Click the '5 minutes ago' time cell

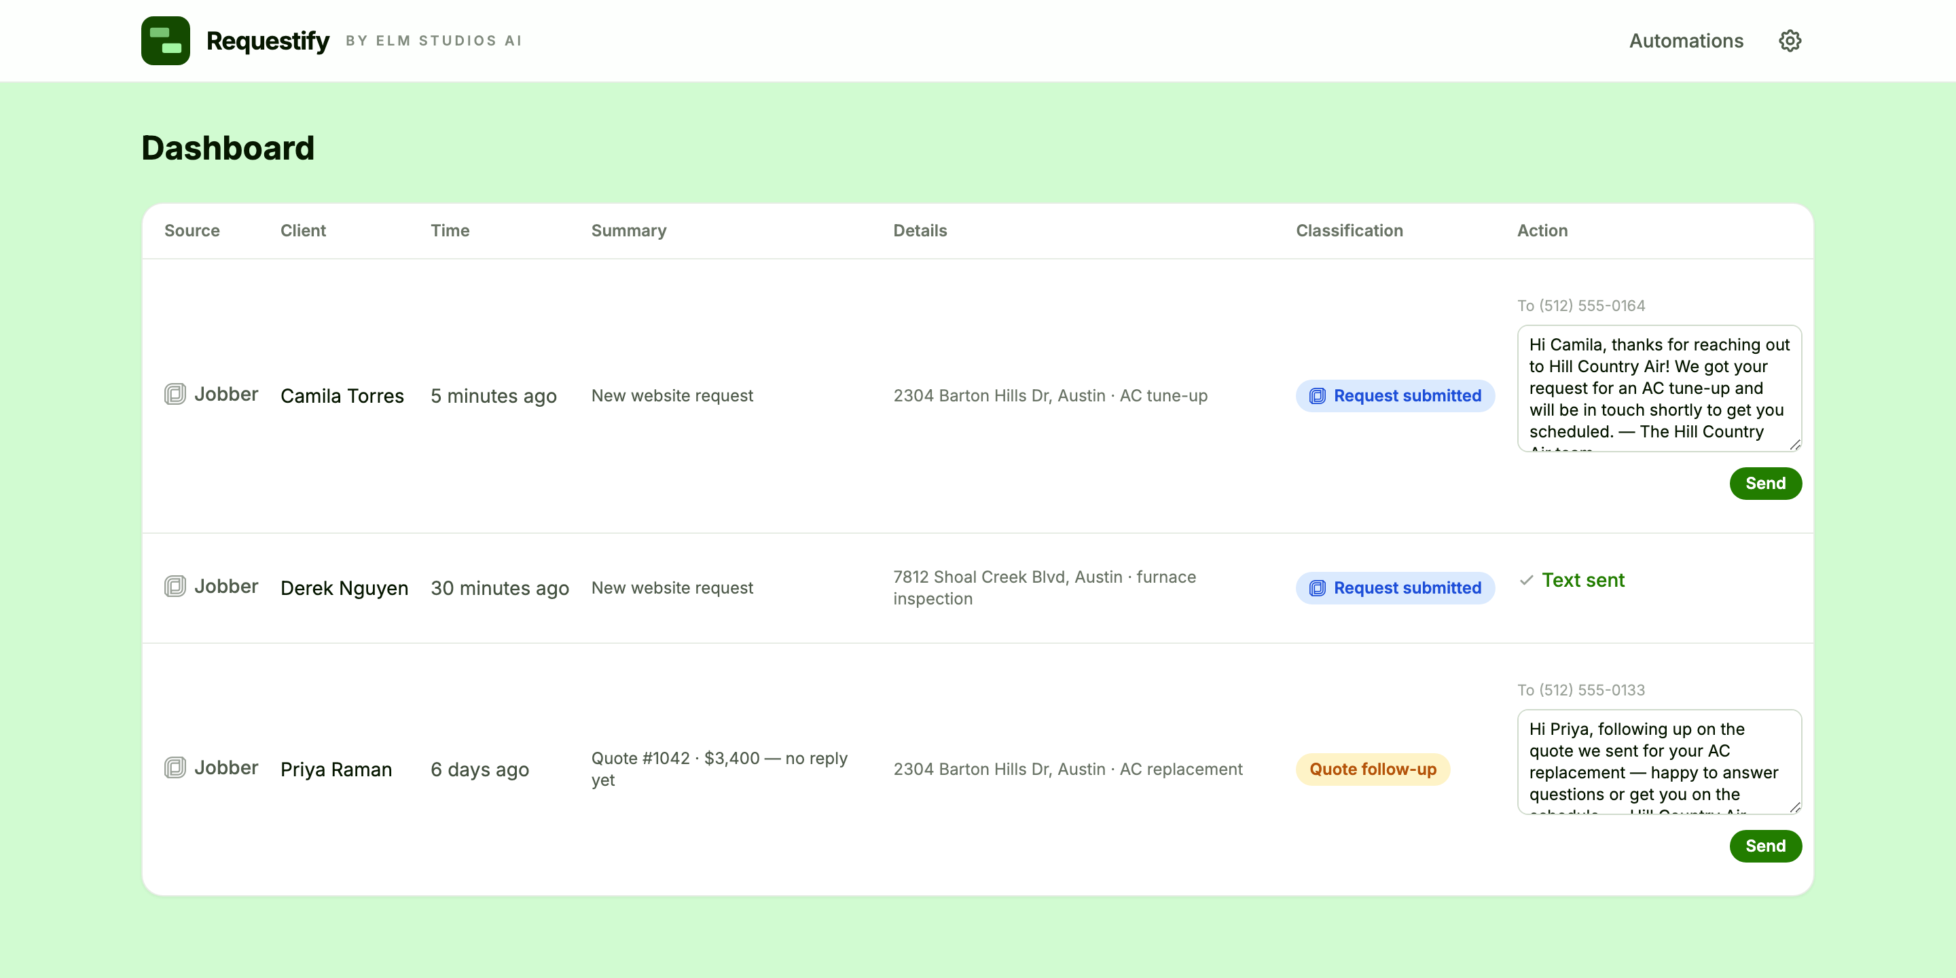click(494, 395)
